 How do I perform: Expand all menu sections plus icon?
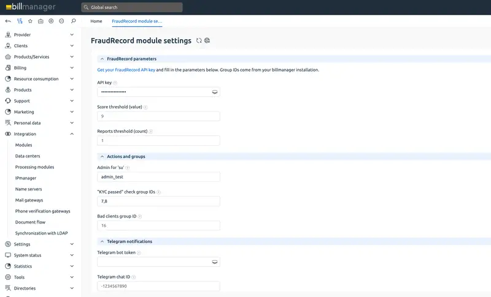(x=51, y=21)
